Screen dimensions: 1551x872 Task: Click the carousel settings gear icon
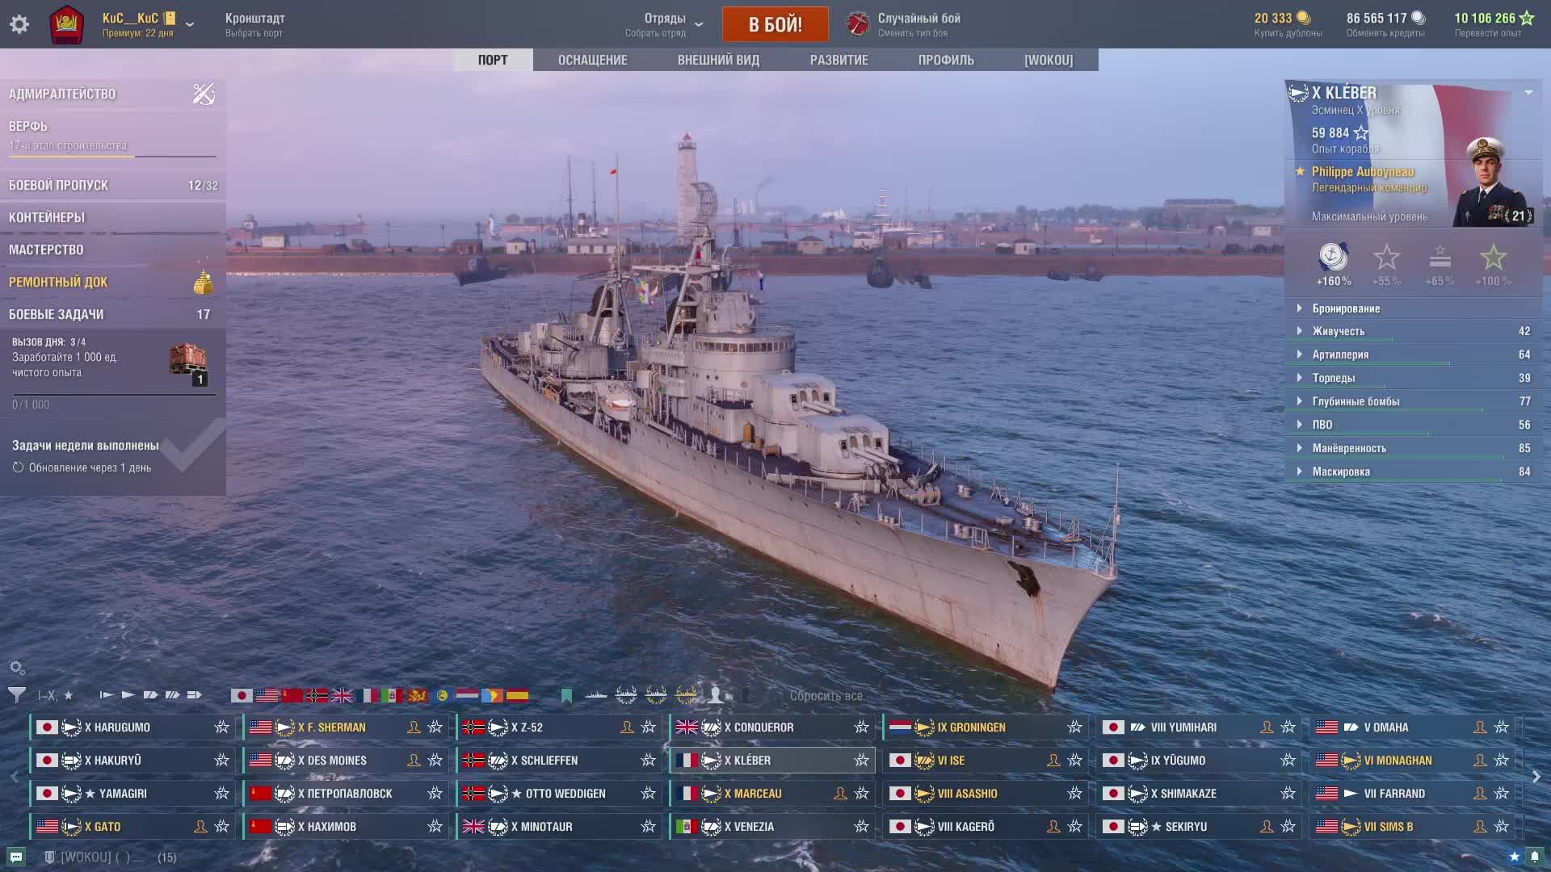tap(17, 668)
